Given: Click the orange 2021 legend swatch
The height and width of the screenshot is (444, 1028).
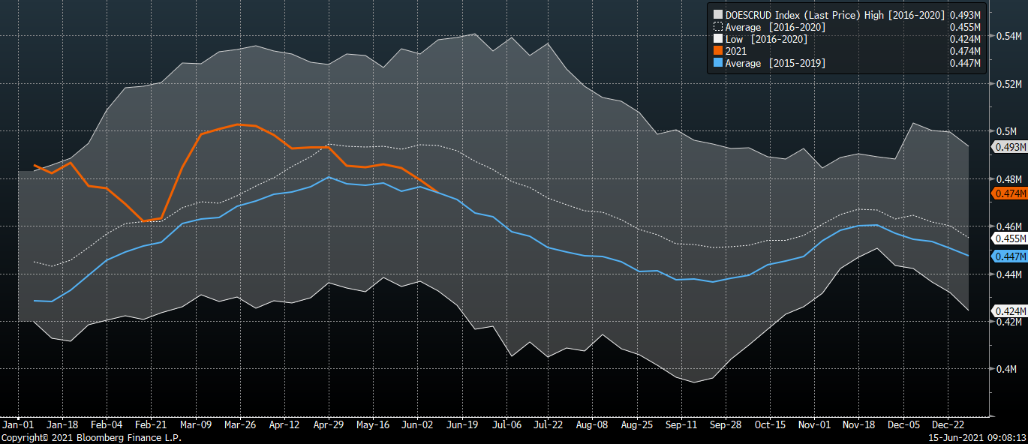Looking at the screenshot, I should coord(718,51).
